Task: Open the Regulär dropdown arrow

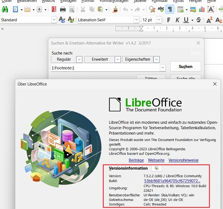Action: pos(79,59)
